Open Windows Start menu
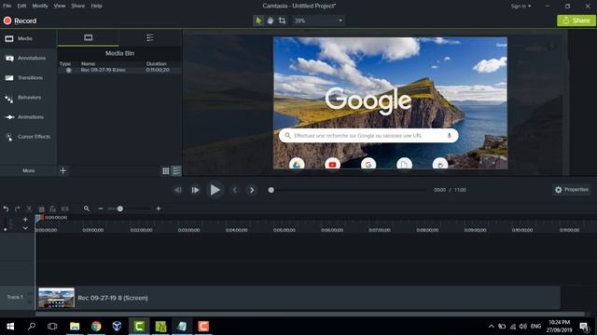597x335 pixels. [x=10, y=327]
